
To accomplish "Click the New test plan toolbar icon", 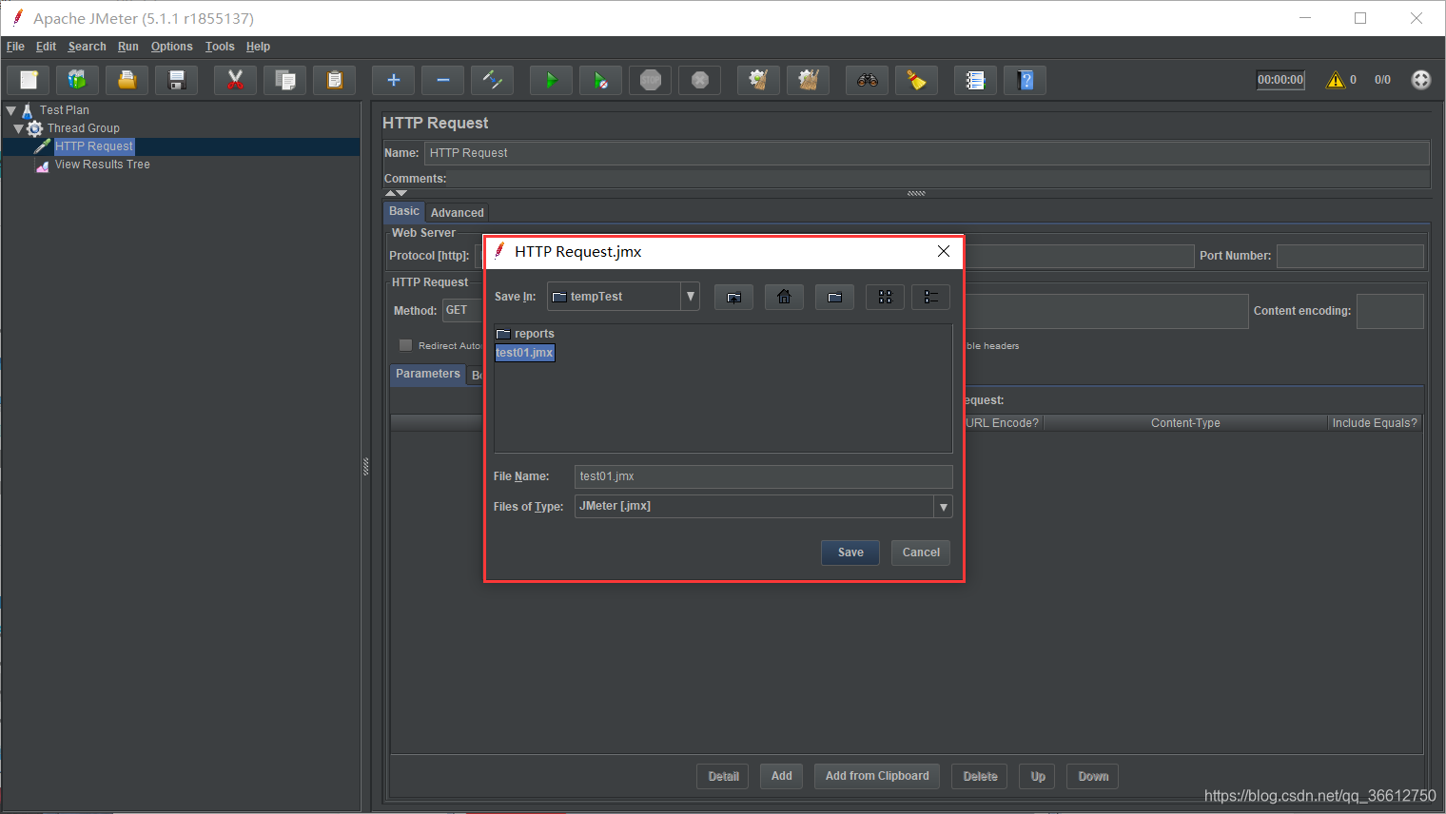I will point(29,81).
